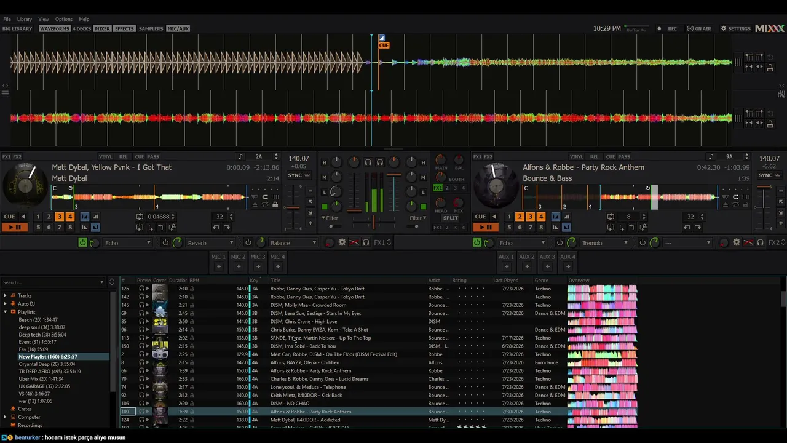Toggle the SAMPLERS section
Image resolution: width=787 pixels, height=443 pixels.
click(151, 29)
